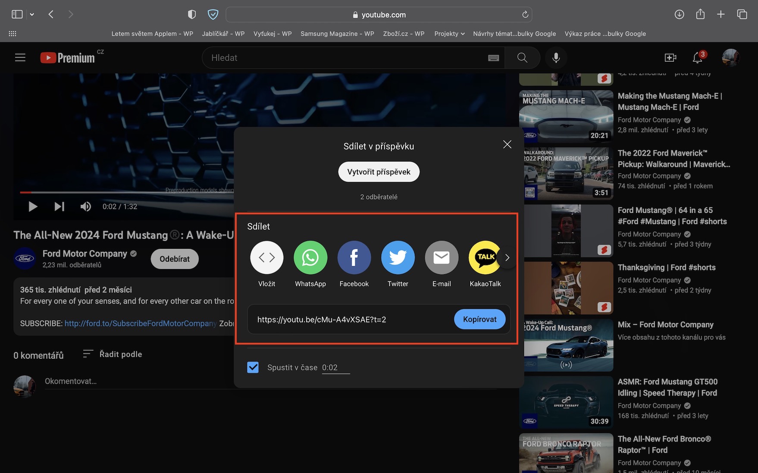Start voice search with microphone icon
The width and height of the screenshot is (758, 473).
click(556, 58)
